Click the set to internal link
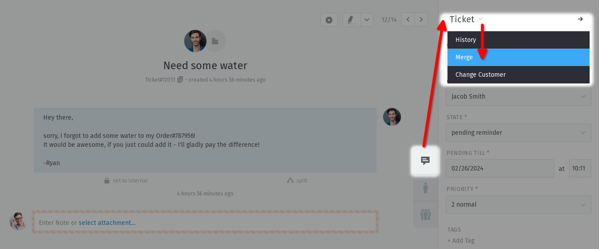Screen dimensions: 599x249 click(x=126, y=181)
